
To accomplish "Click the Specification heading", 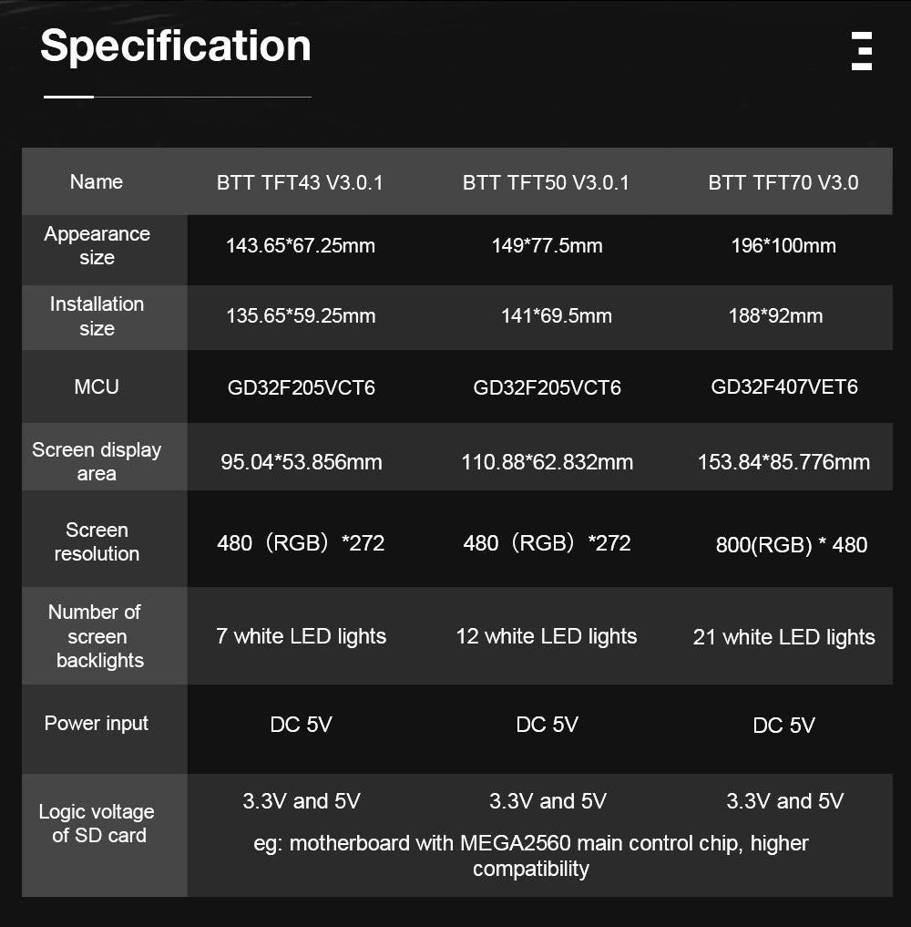I will [x=176, y=46].
